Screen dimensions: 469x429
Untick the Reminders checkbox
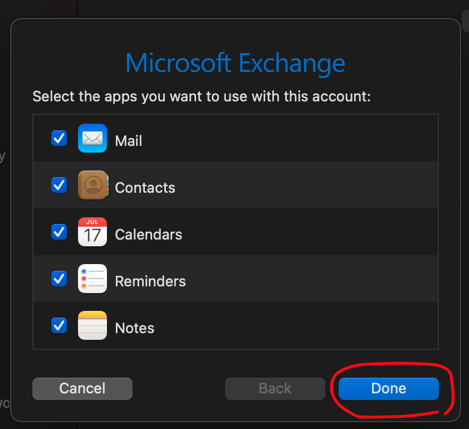point(59,279)
